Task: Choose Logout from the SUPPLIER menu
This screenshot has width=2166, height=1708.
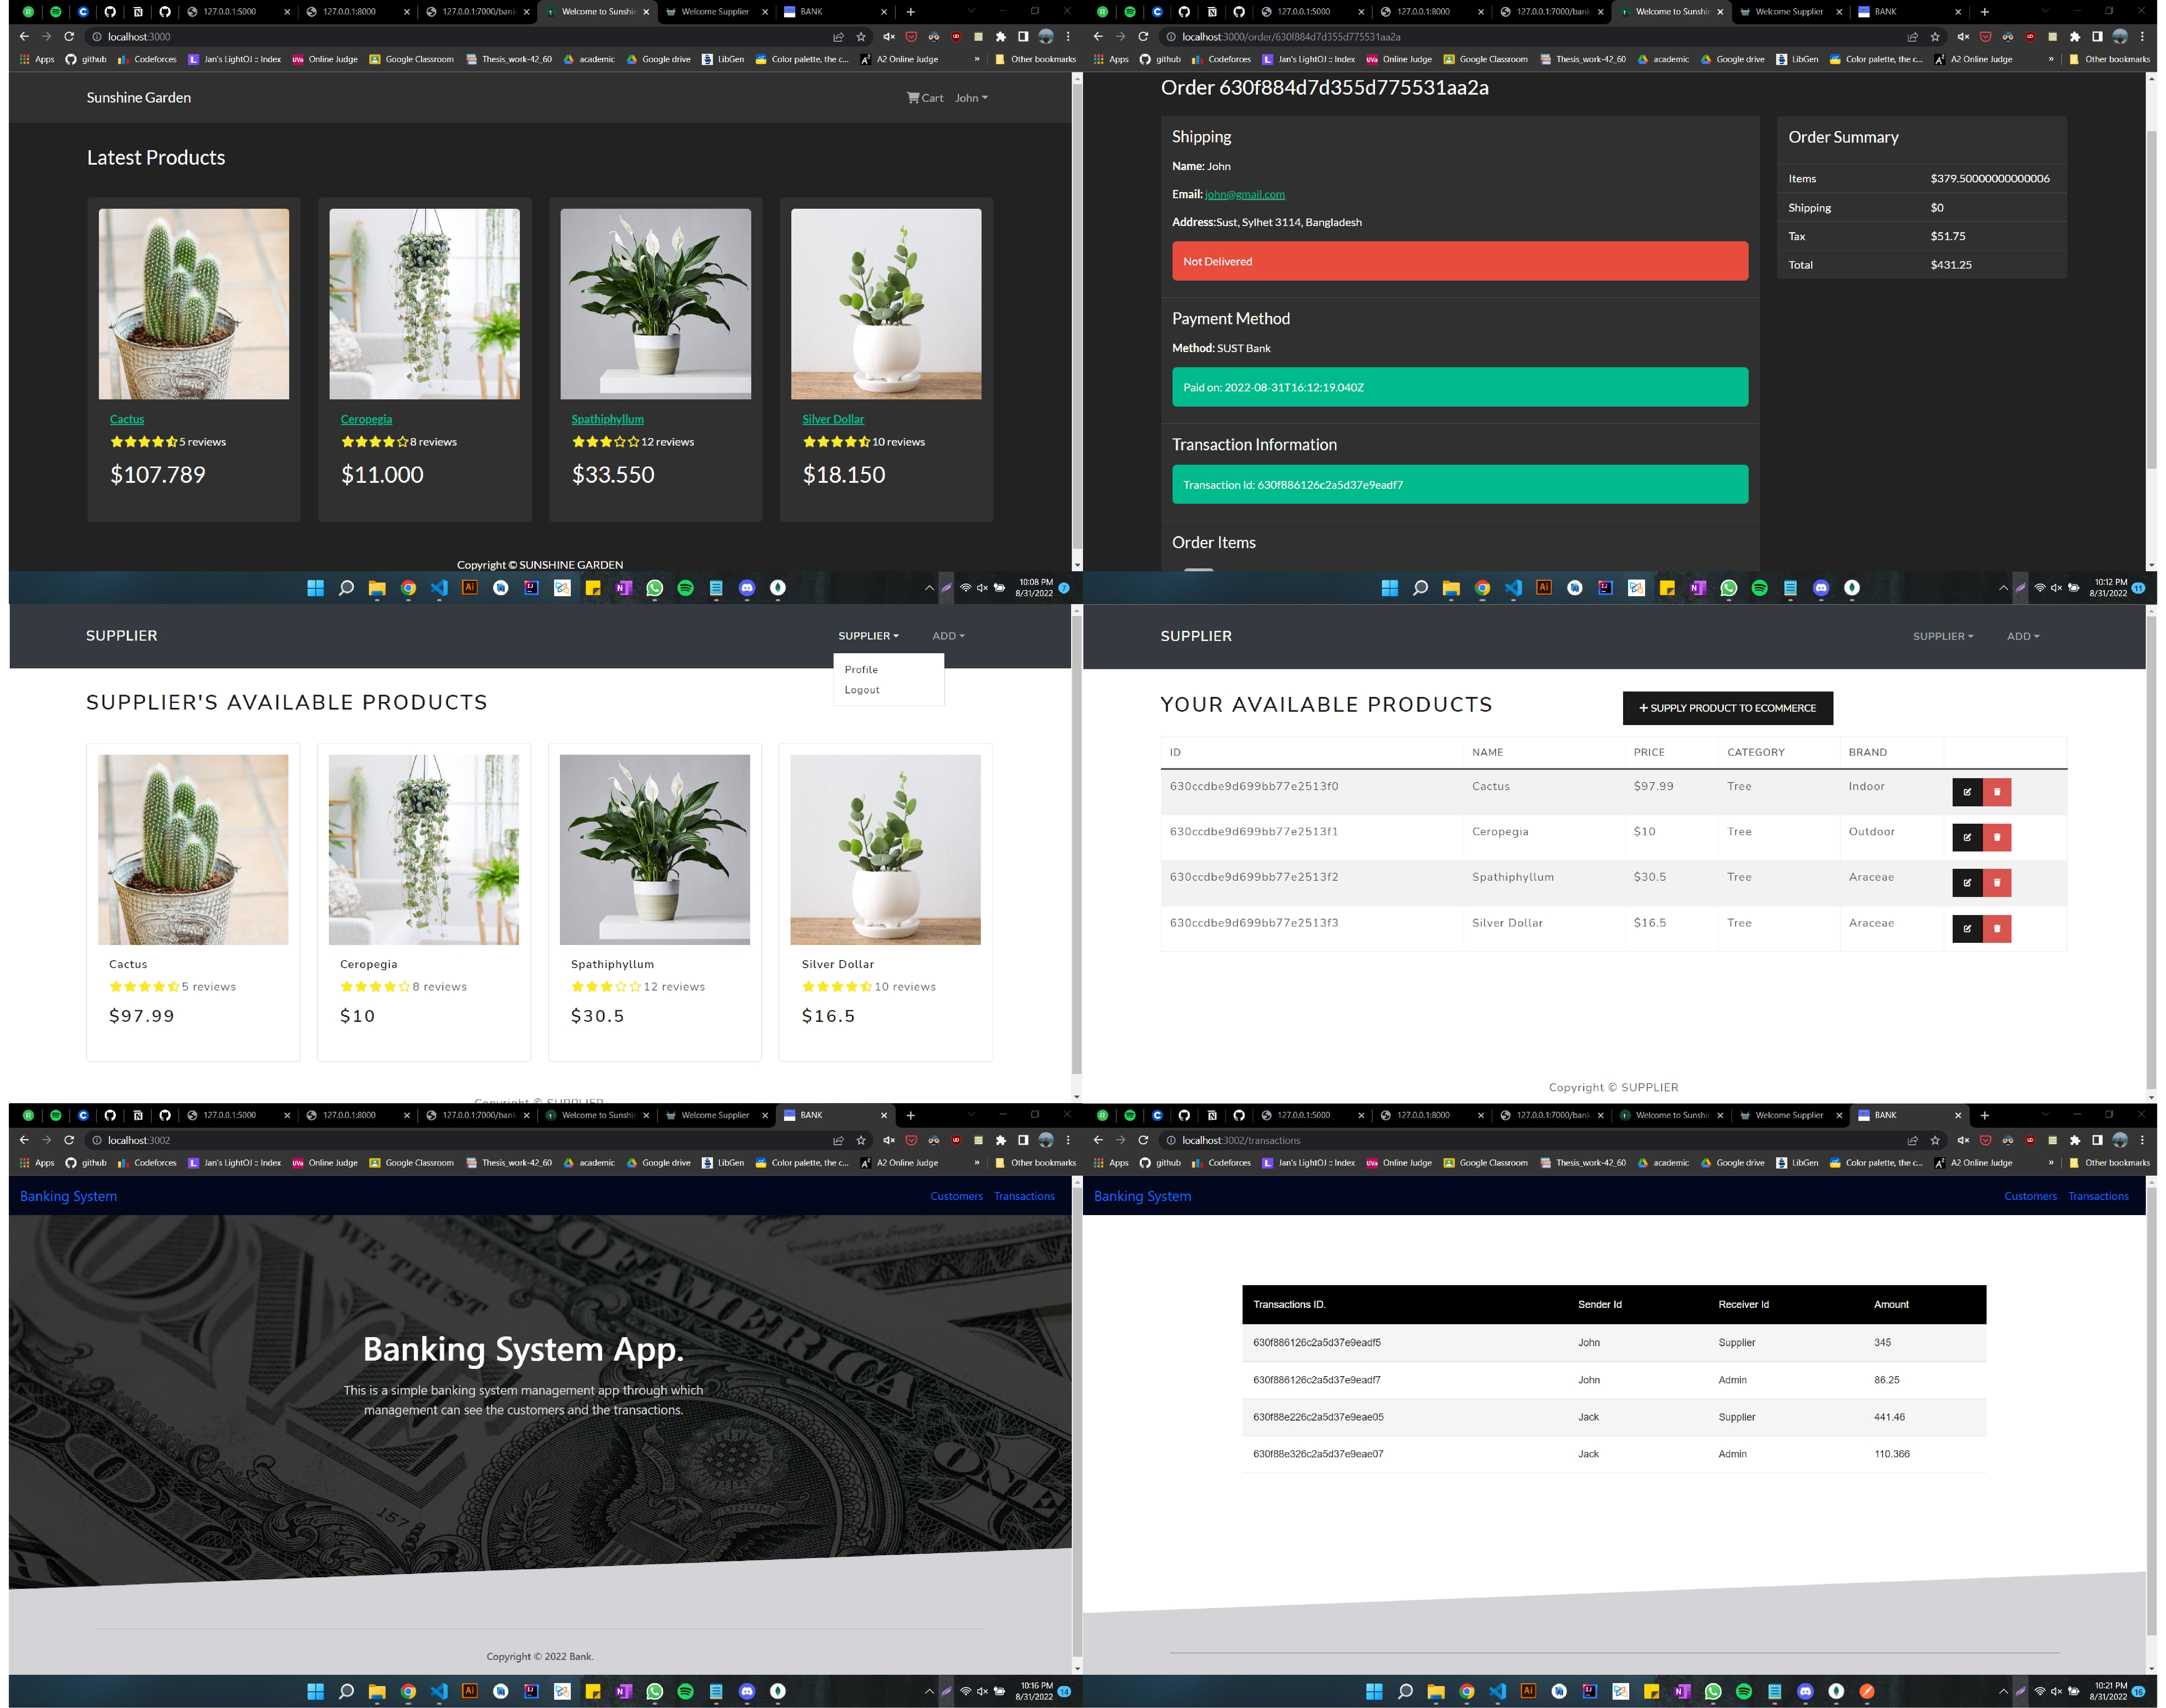Action: pyautogui.click(x=862, y=690)
